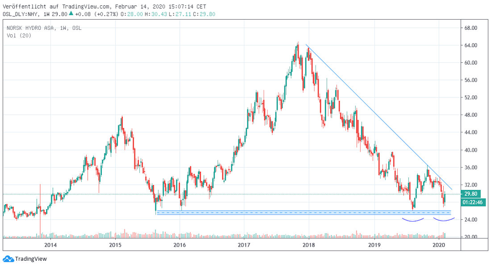Click the 2020 label on time axis
This screenshot has width=491, height=267.
click(439, 244)
